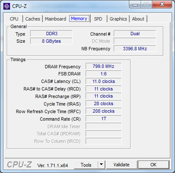Click the DRAM Frequency label
Image resolution: width=175 pixels, height=173 pixels.
click(x=63, y=67)
